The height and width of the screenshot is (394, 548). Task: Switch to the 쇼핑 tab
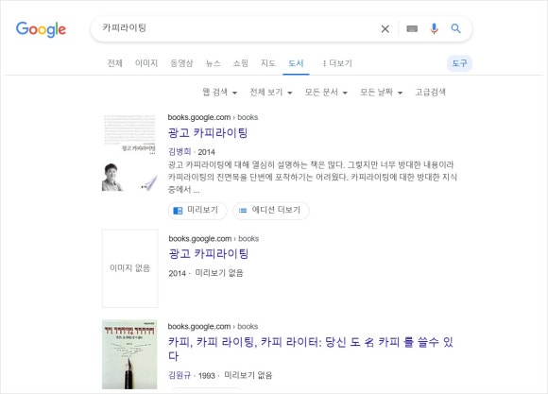pyautogui.click(x=241, y=63)
